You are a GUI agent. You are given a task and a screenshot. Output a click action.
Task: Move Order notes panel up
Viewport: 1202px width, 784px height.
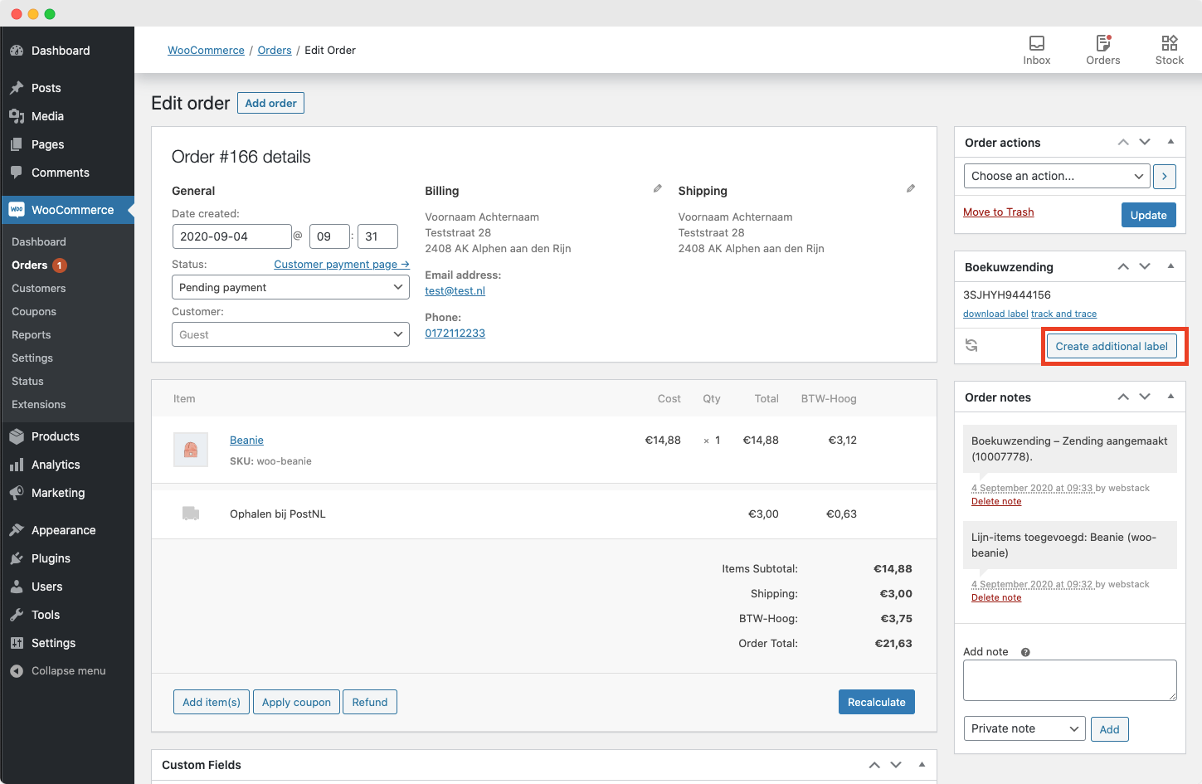[x=1123, y=397]
